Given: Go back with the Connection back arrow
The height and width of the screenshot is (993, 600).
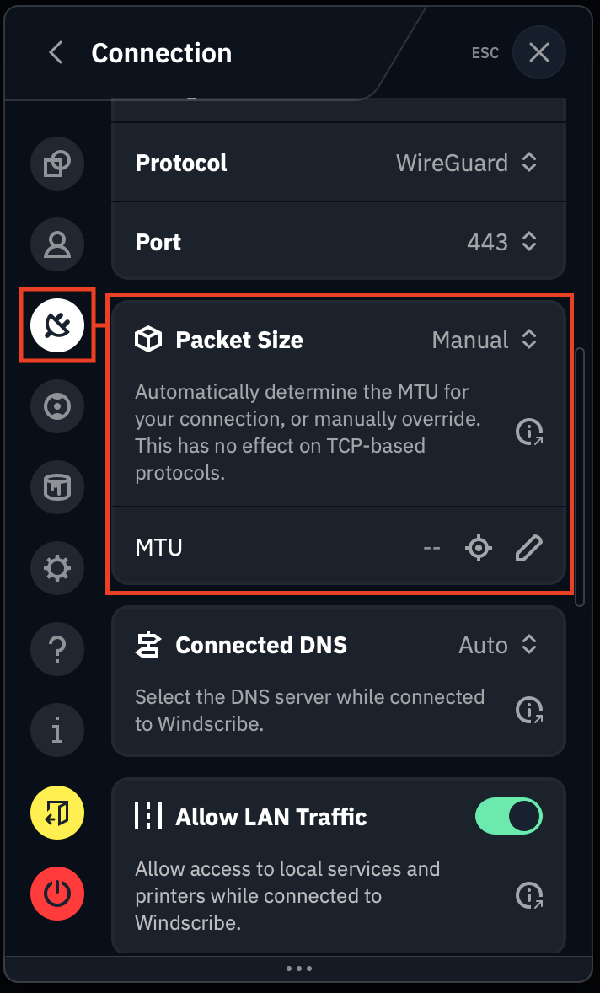Looking at the screenshot, I should (55, 52).
